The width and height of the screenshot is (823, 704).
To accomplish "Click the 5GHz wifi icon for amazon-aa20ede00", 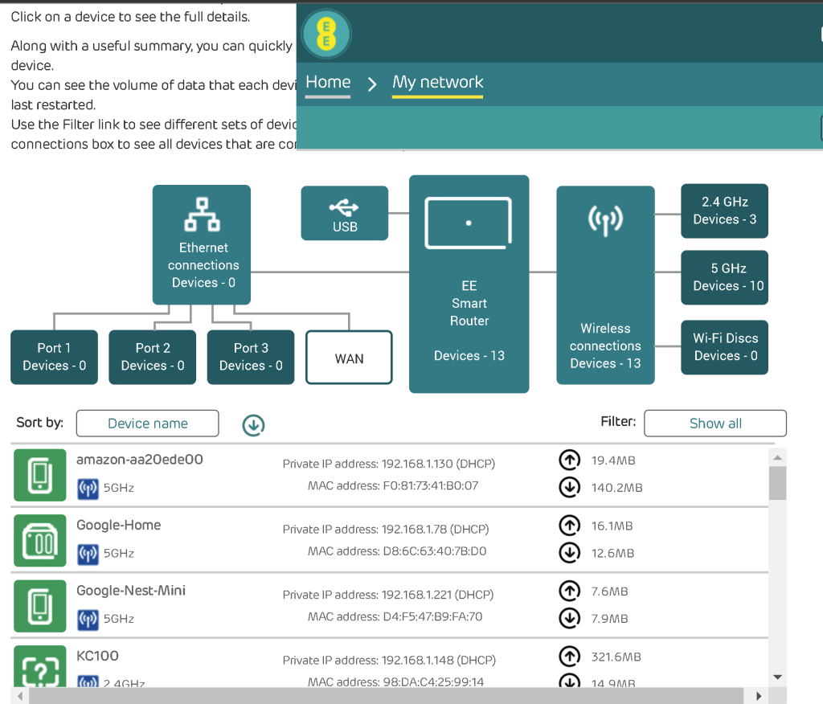I will [x=88, y=489].
